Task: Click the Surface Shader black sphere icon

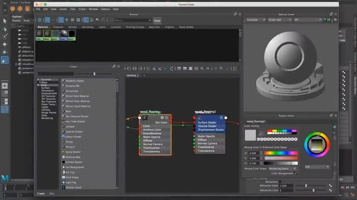Action: [x=64, y=162]
